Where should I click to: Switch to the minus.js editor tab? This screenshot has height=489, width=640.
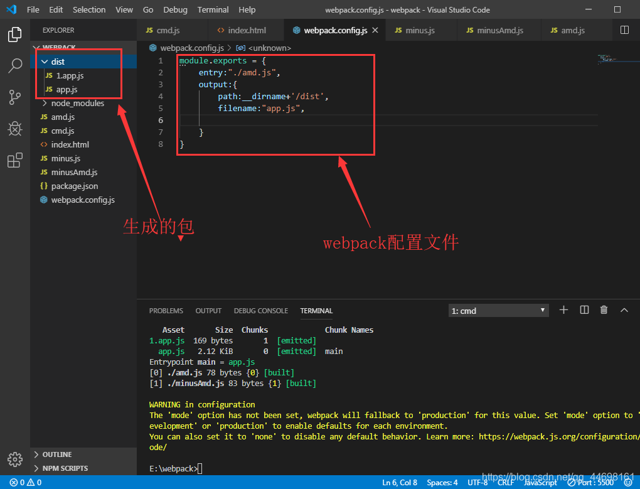tap(420, 30)
